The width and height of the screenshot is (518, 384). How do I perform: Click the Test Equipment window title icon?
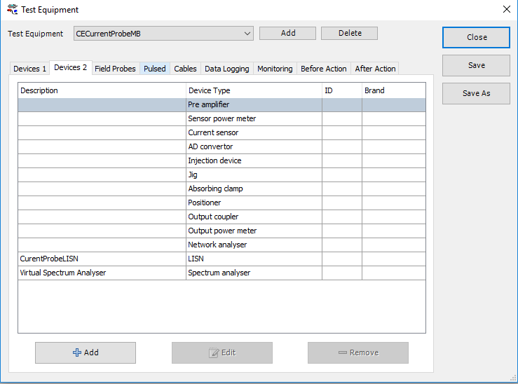click(12, 10)
